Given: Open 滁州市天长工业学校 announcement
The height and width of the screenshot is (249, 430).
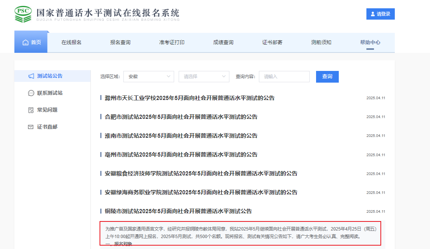Looking at the screenshot, I should (x=190, y=98).
